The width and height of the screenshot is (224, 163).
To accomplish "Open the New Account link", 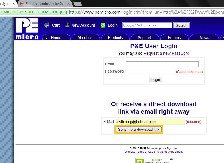I will click(x=83, y=25).
